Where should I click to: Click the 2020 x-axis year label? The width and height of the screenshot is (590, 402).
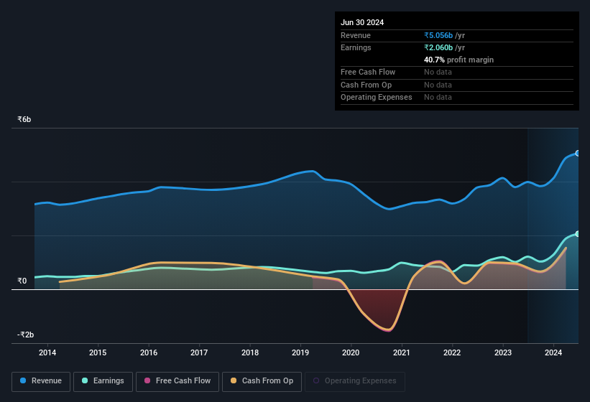(x=351, y=352)
